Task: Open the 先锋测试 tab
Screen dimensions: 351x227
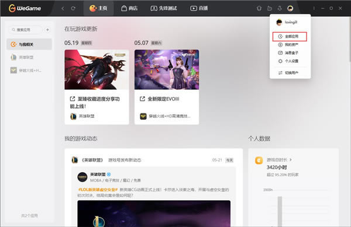Action: (164, 9)
